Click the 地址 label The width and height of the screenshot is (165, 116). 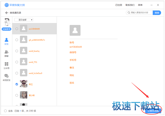72,75
